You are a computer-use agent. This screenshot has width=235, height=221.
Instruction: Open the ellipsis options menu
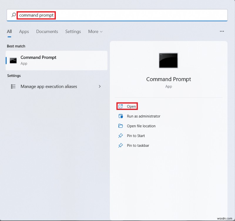pos(222,31)
